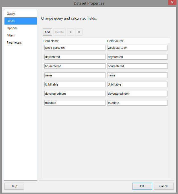Cancel the dataset properties dialog
The width and height of the screenshot is (178, 194).
(164, 186)
